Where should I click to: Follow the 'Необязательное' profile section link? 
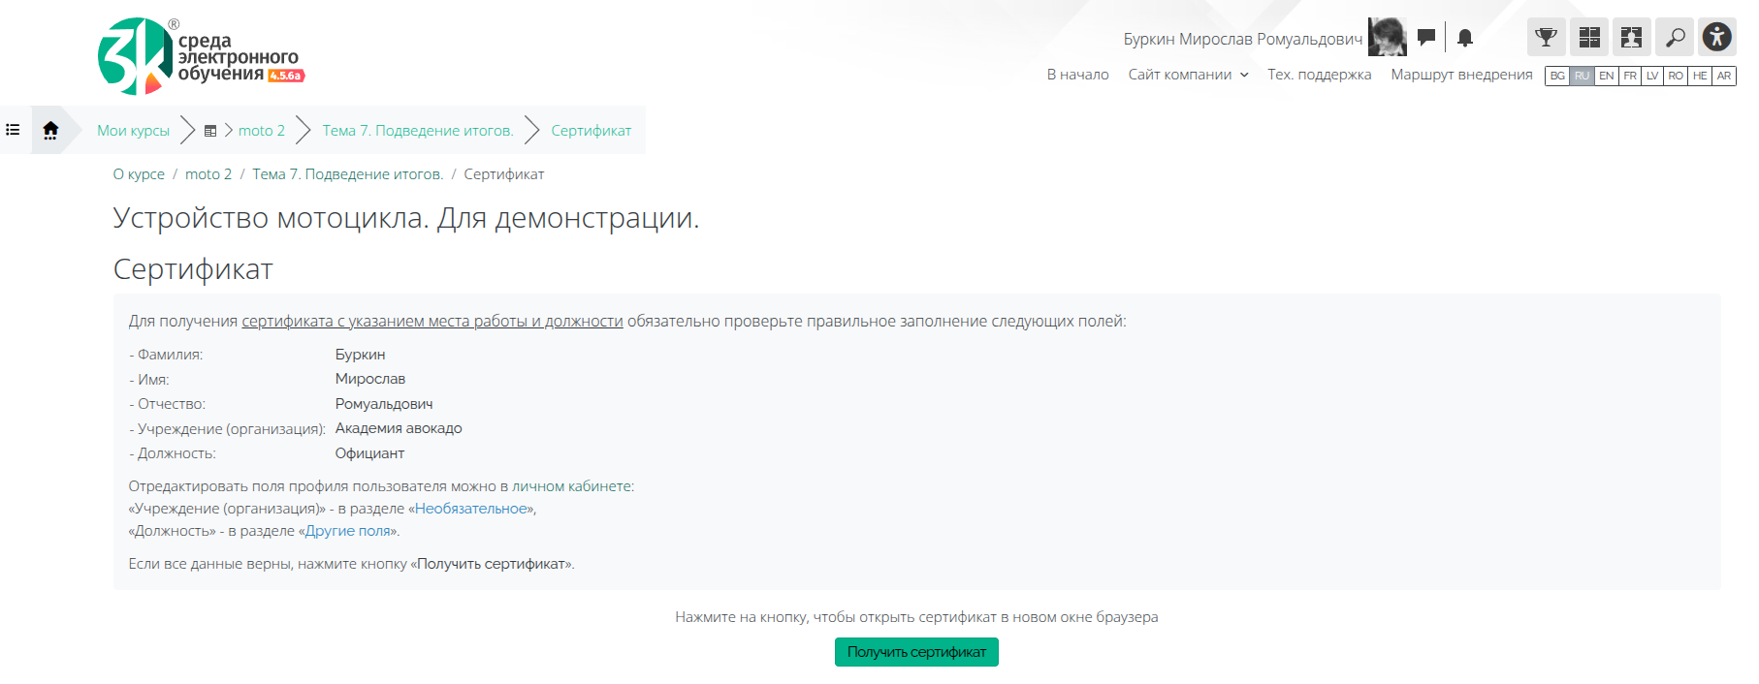pyautogui.click(x=471, y=509)
